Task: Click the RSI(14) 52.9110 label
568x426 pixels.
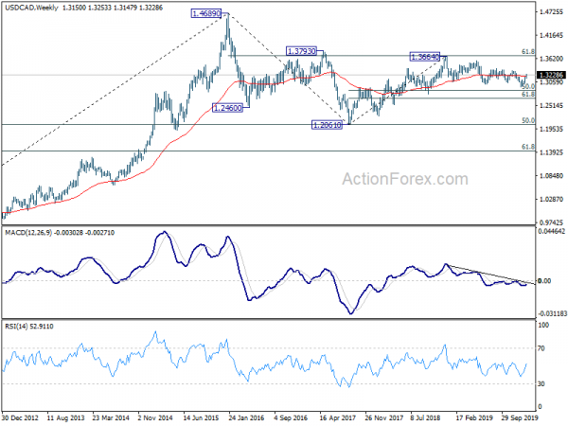Action: tap(29, 327)
